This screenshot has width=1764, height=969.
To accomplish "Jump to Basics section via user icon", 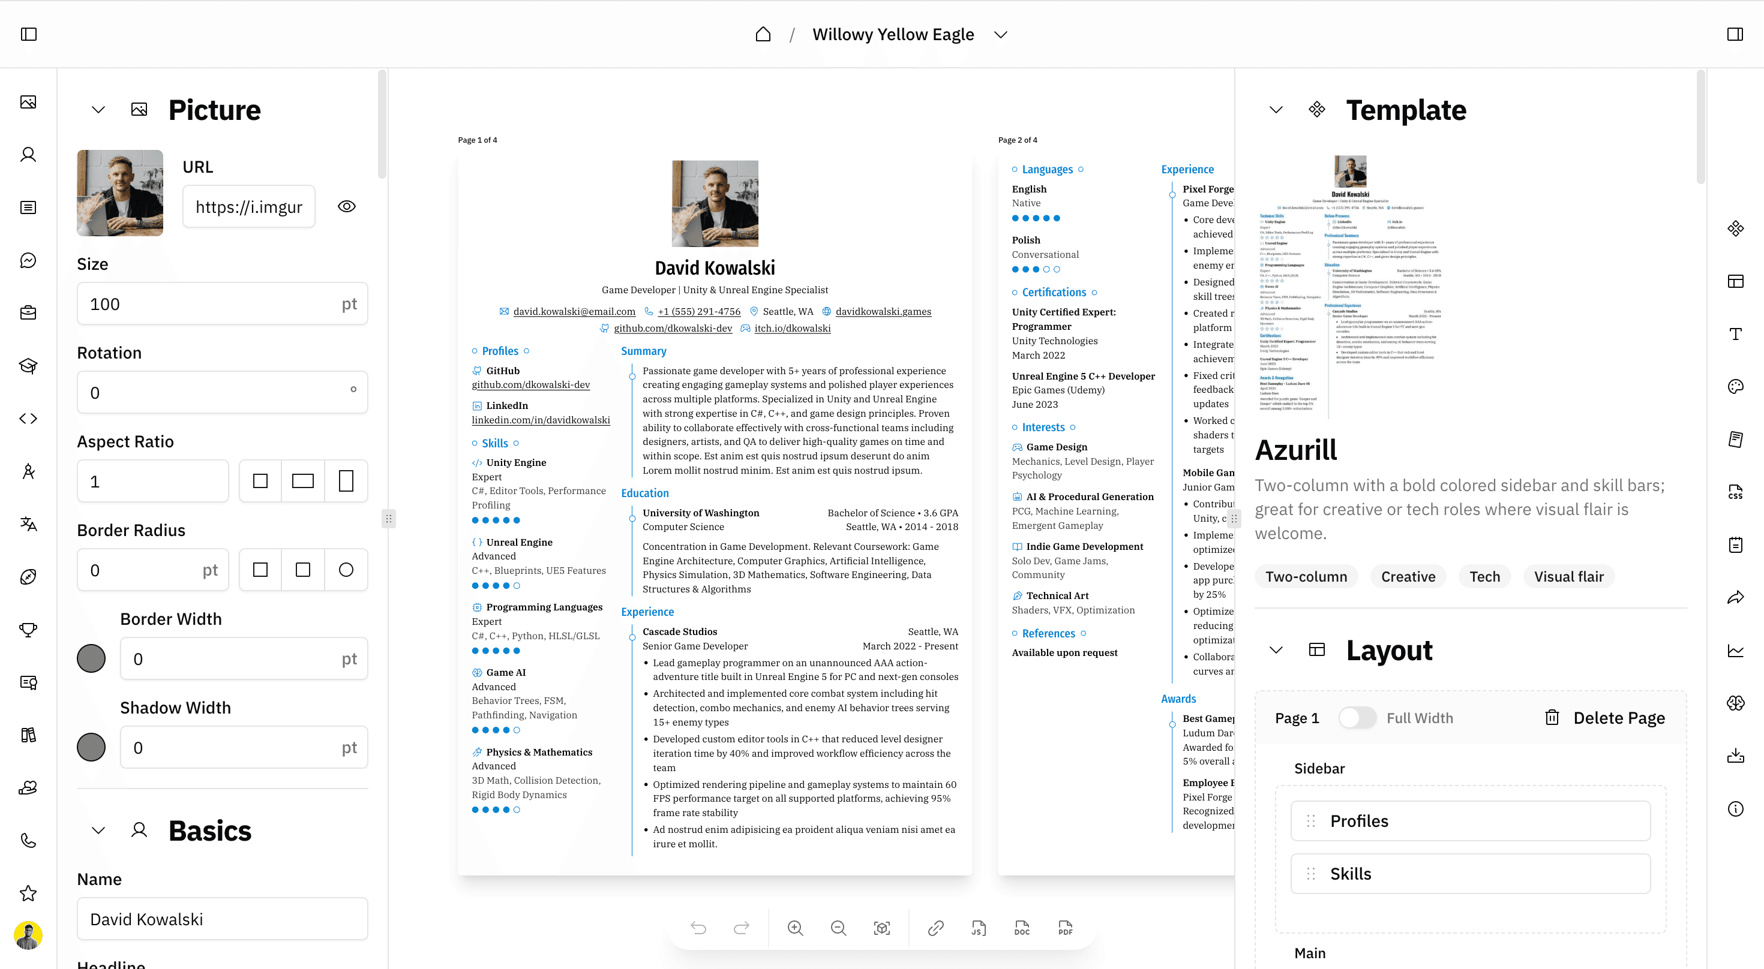I will click(x=28, y=155).
